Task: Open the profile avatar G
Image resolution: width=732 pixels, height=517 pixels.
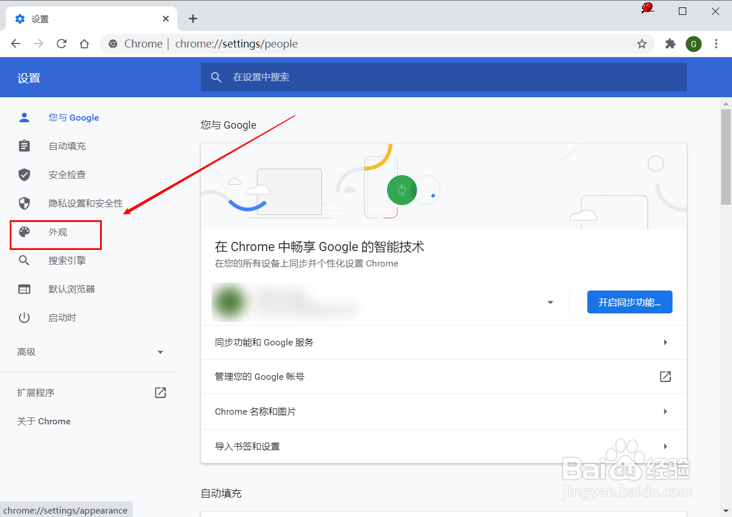Action: coord(694,44)
